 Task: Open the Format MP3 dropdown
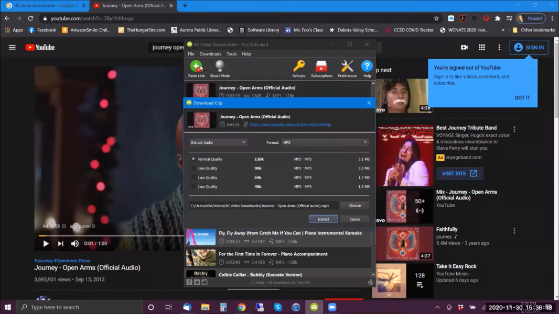[x=325, y=142]
